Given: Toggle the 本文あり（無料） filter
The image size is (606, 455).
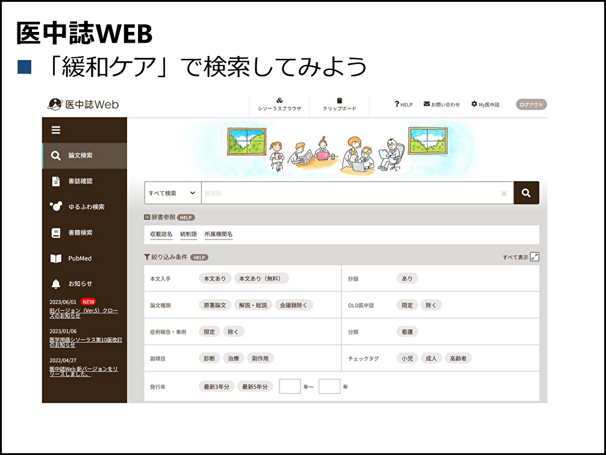Looking at the screenshot, I should [261, 279].
